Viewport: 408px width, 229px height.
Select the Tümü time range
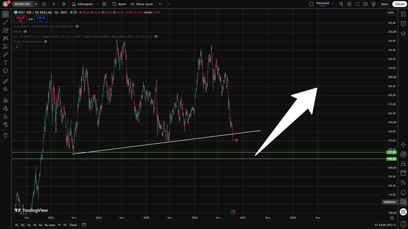(73, 225)
